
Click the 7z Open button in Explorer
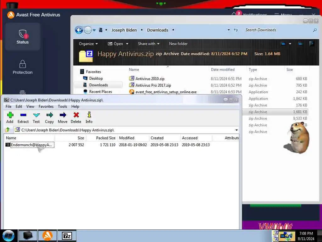[115, 43]
